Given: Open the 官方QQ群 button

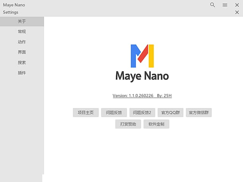Looking at the screenshot, I should (170, 113).
